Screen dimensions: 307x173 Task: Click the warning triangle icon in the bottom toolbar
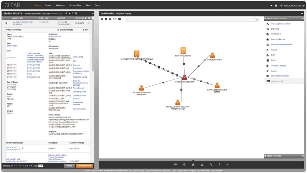[x=202, y=165]
